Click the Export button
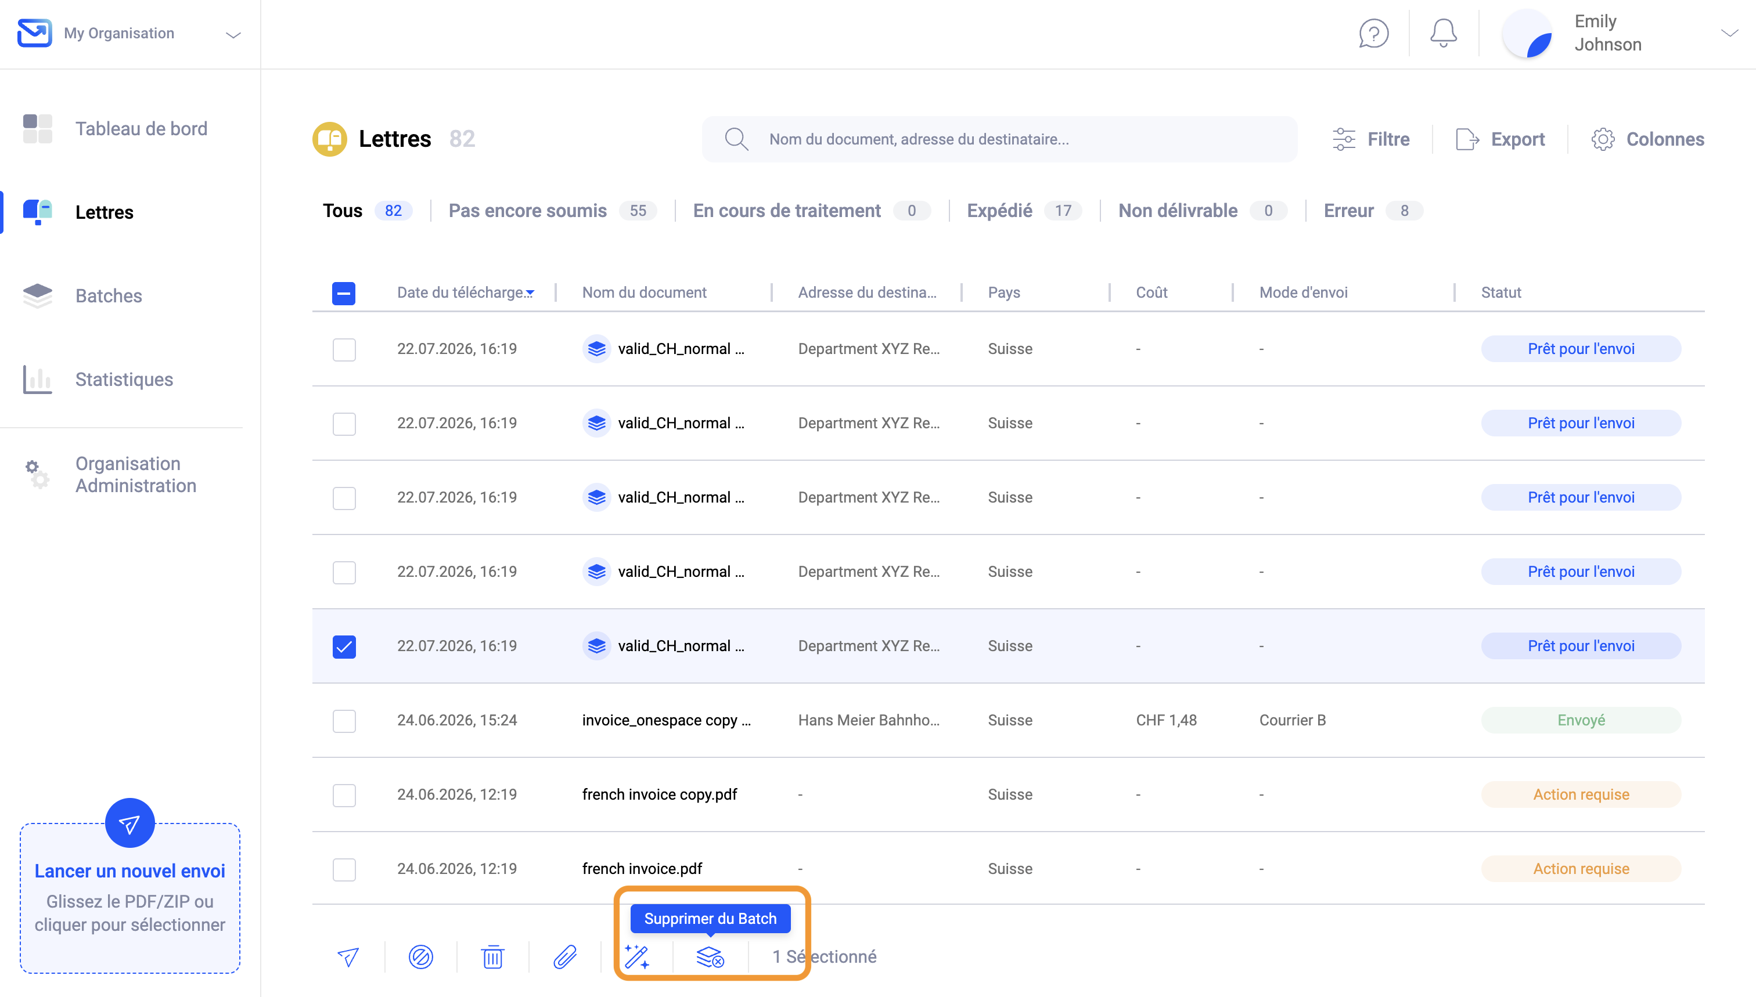Image resolution: width=1756 pixels, height=997 pixels. [x=1500, y=139]
